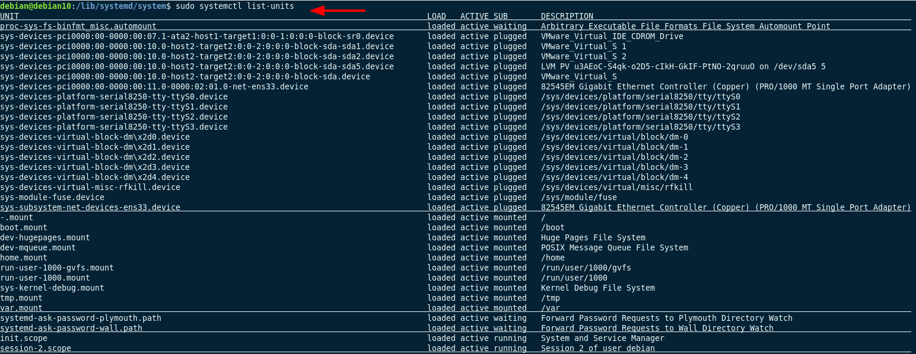Click 'mounted' status in home.mount row

510,258
